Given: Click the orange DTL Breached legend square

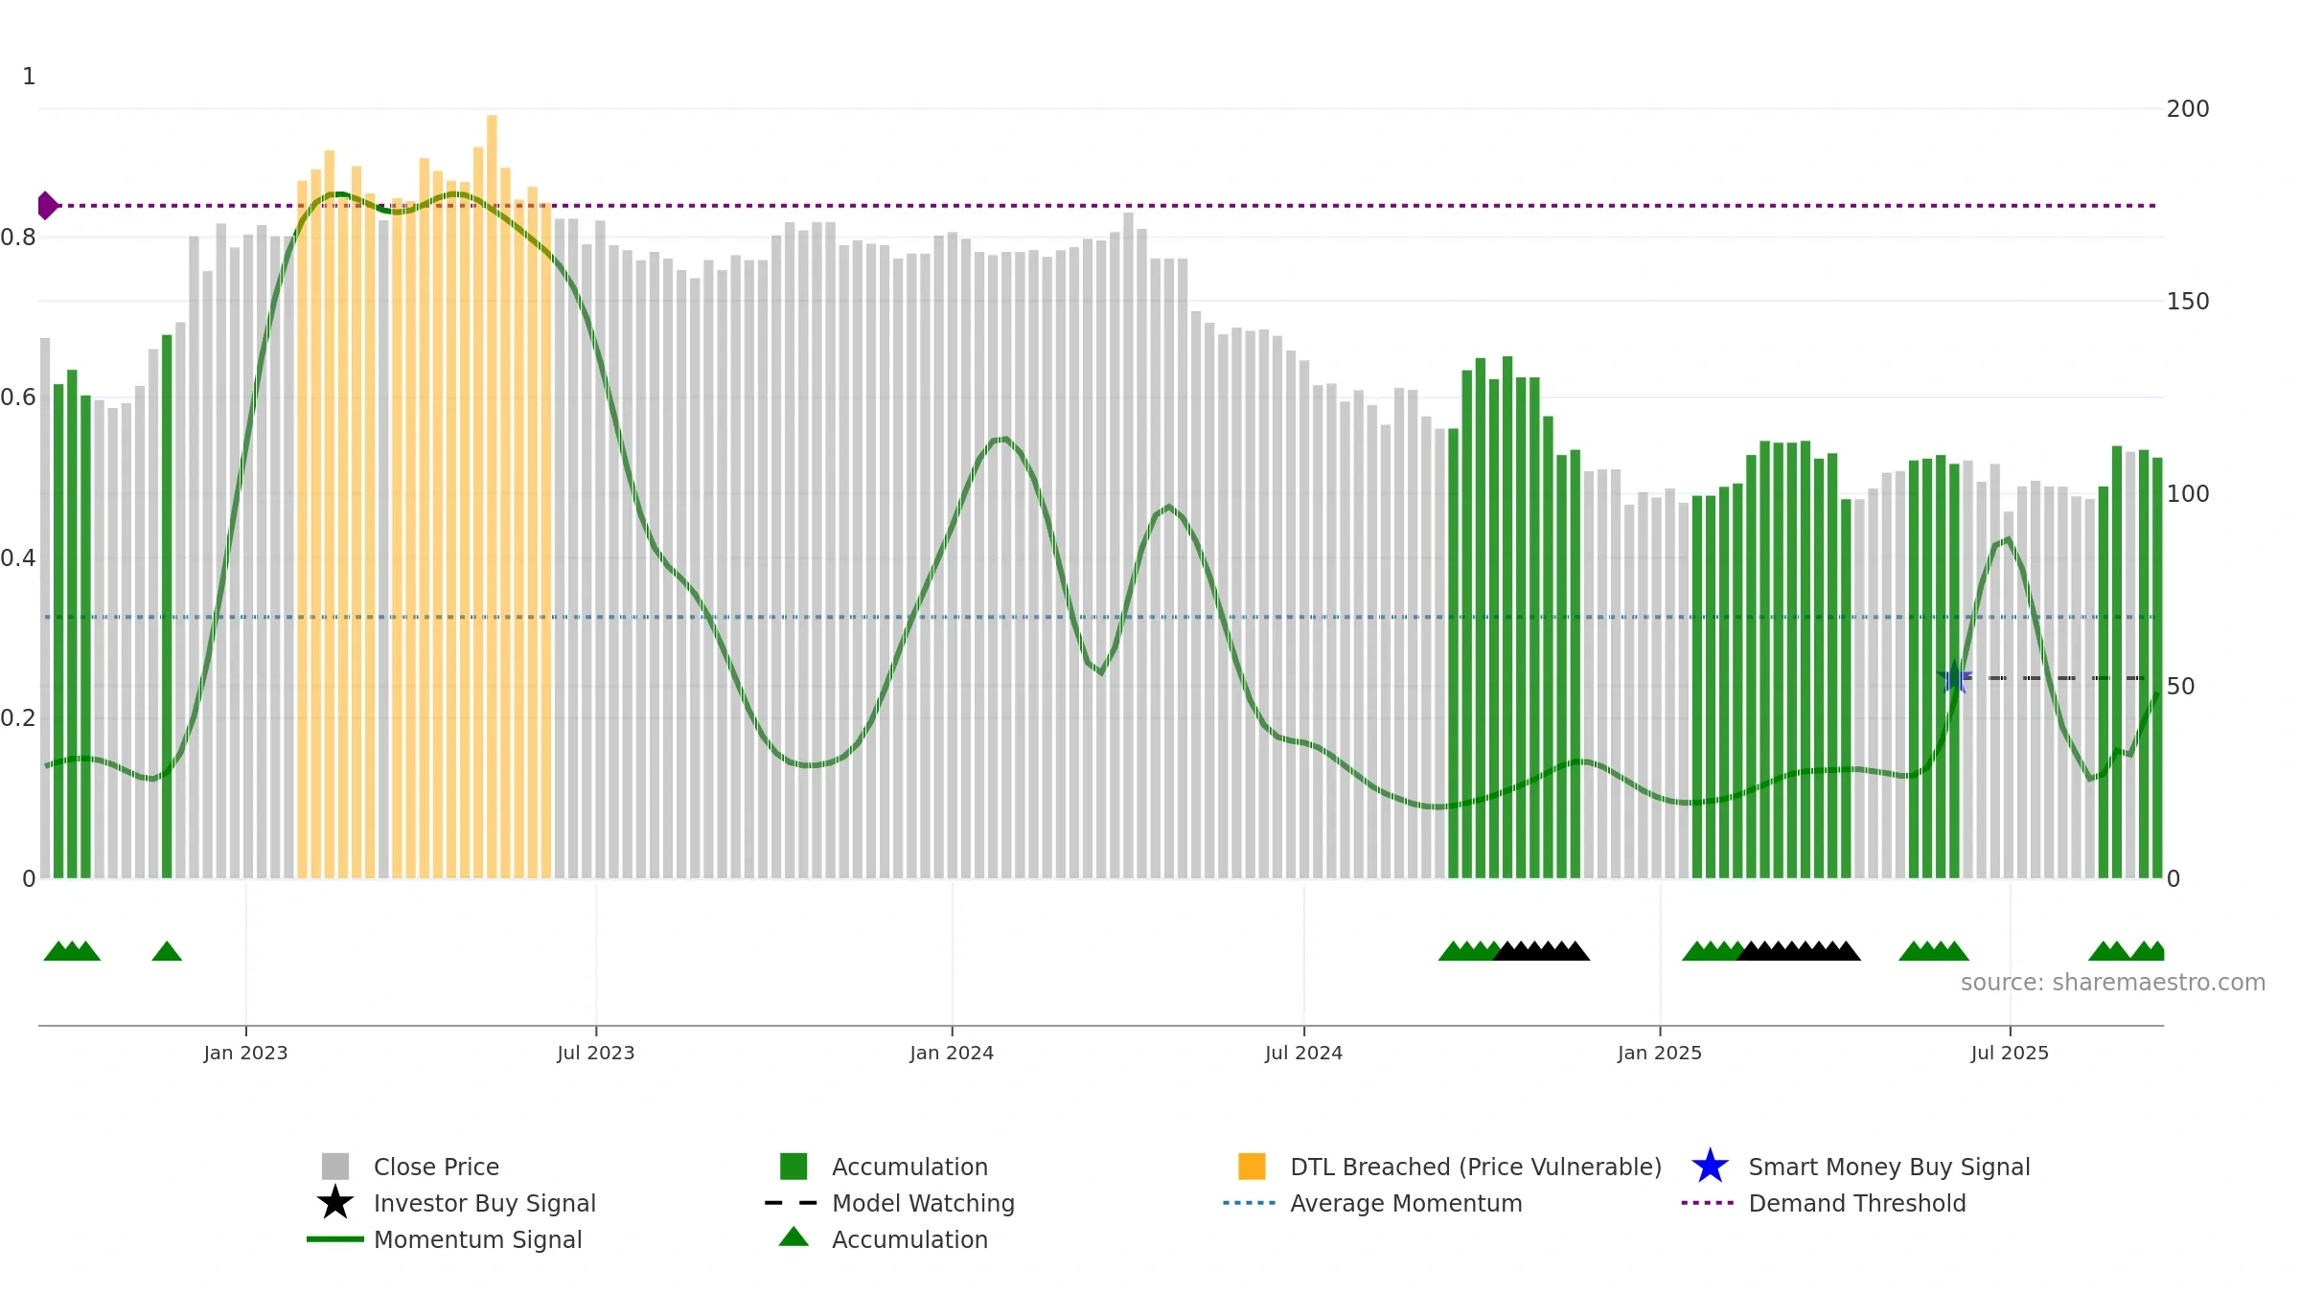Looking at the screenshot, I should pos(1252,1167).
